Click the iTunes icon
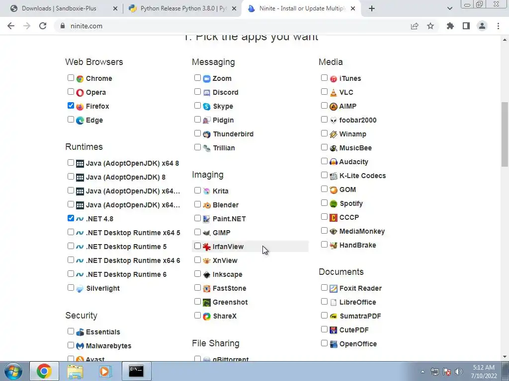This screenshot has height=381, width=509. click(x=334, y=79)
